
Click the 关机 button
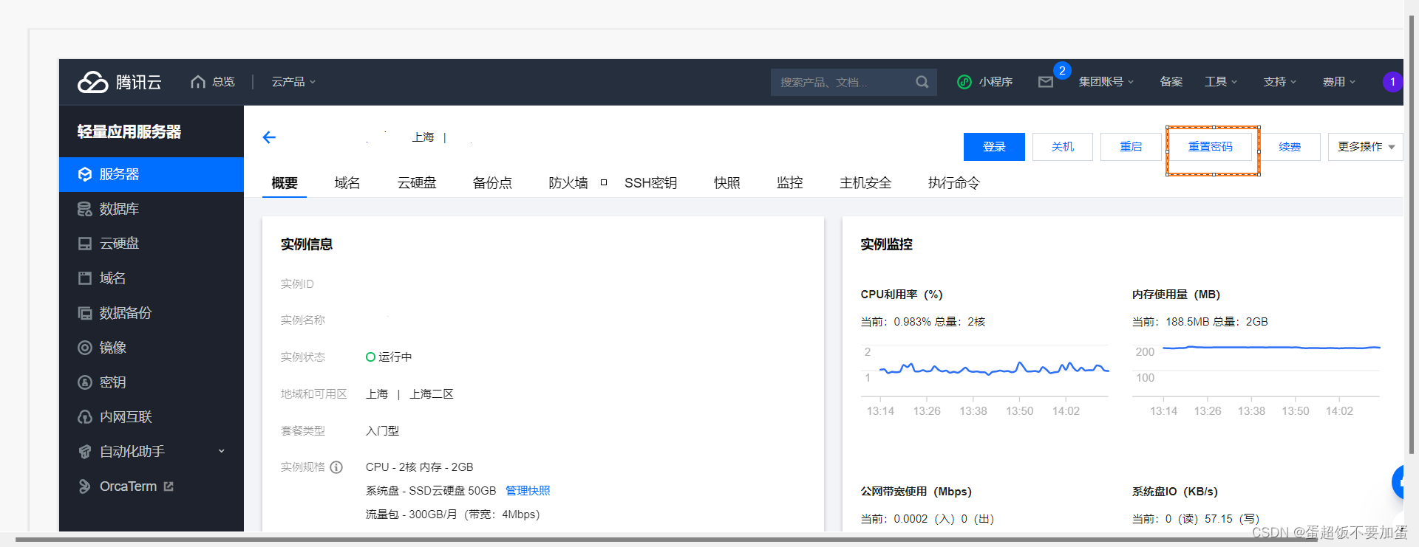click(x=1063, y=147)
